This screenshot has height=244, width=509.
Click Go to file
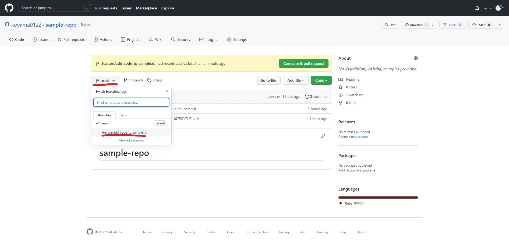tap(268, 80)
